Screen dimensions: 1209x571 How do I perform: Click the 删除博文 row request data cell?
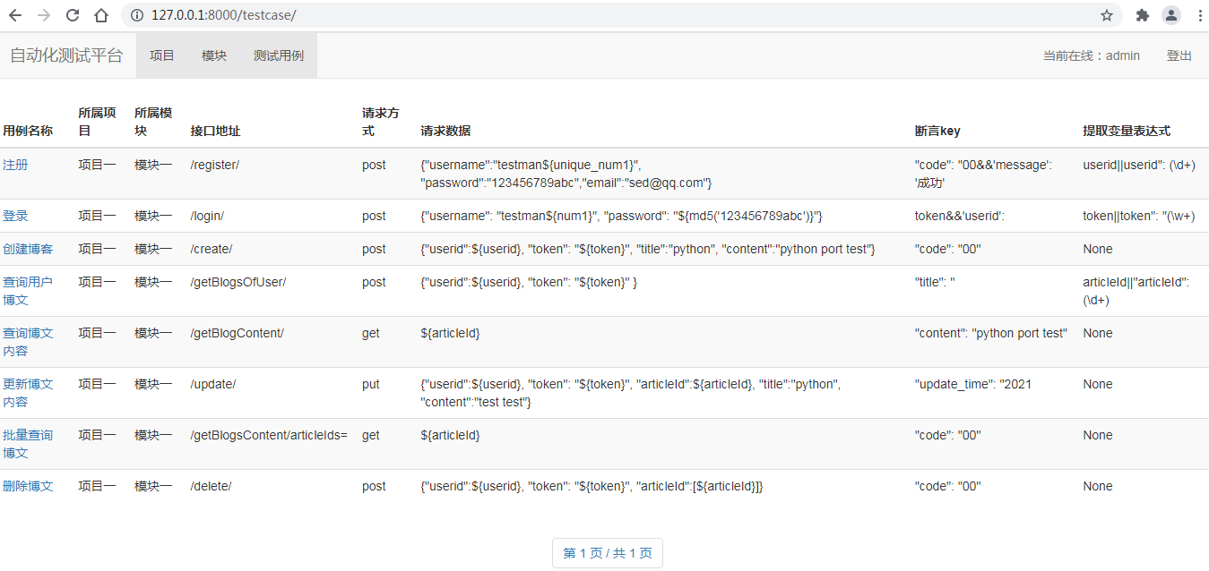pos(592,486)
